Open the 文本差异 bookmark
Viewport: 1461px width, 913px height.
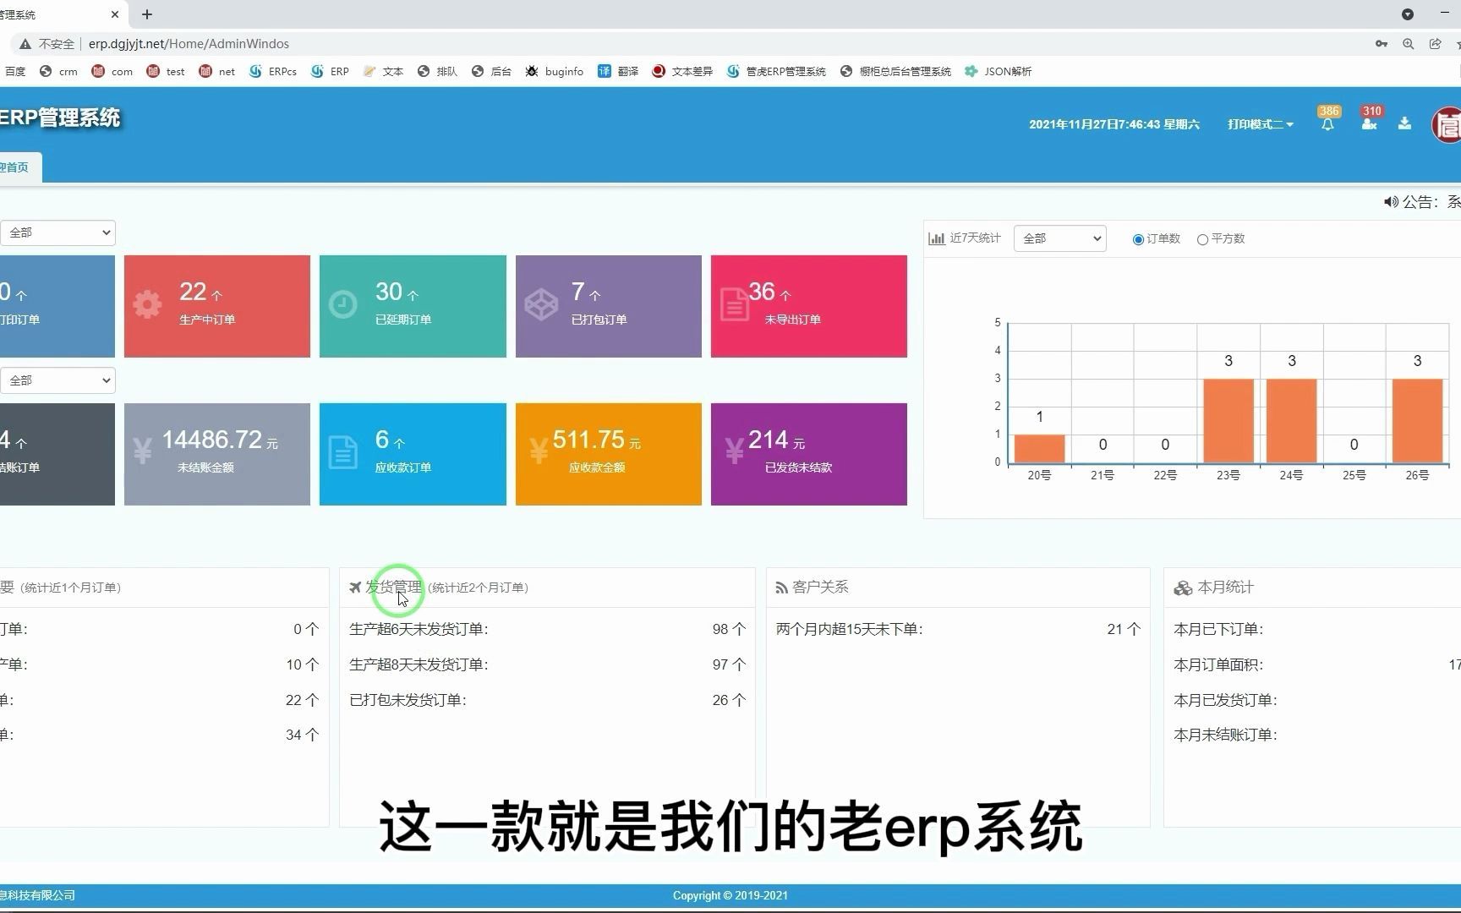click(682, 72)
